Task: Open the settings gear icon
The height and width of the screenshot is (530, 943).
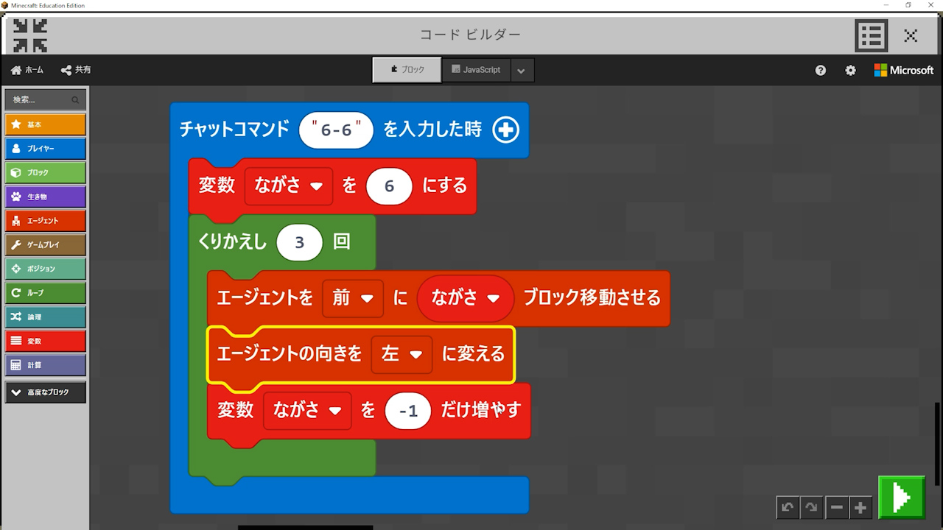Action: [850, 70]
